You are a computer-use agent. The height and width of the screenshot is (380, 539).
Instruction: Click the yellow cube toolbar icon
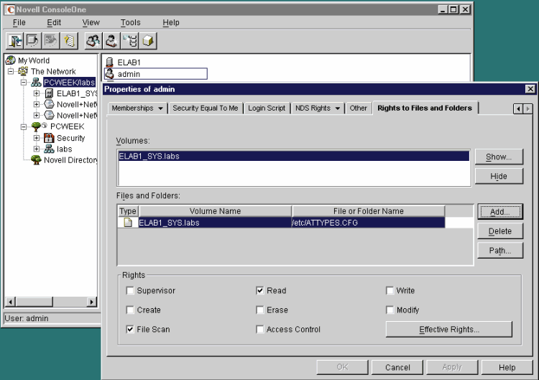click(148, 41)
